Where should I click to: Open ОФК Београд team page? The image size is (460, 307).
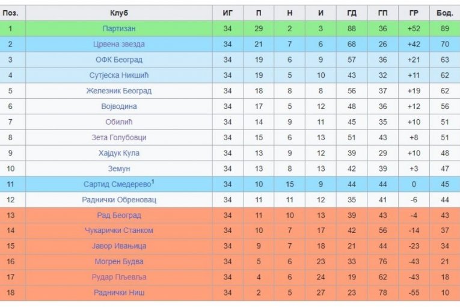[x=119, y=60]
